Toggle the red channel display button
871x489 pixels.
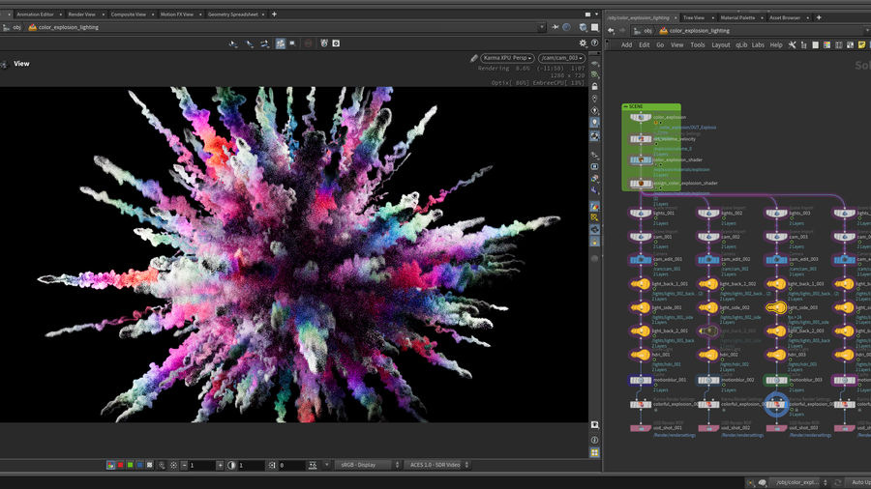[120, 465]
